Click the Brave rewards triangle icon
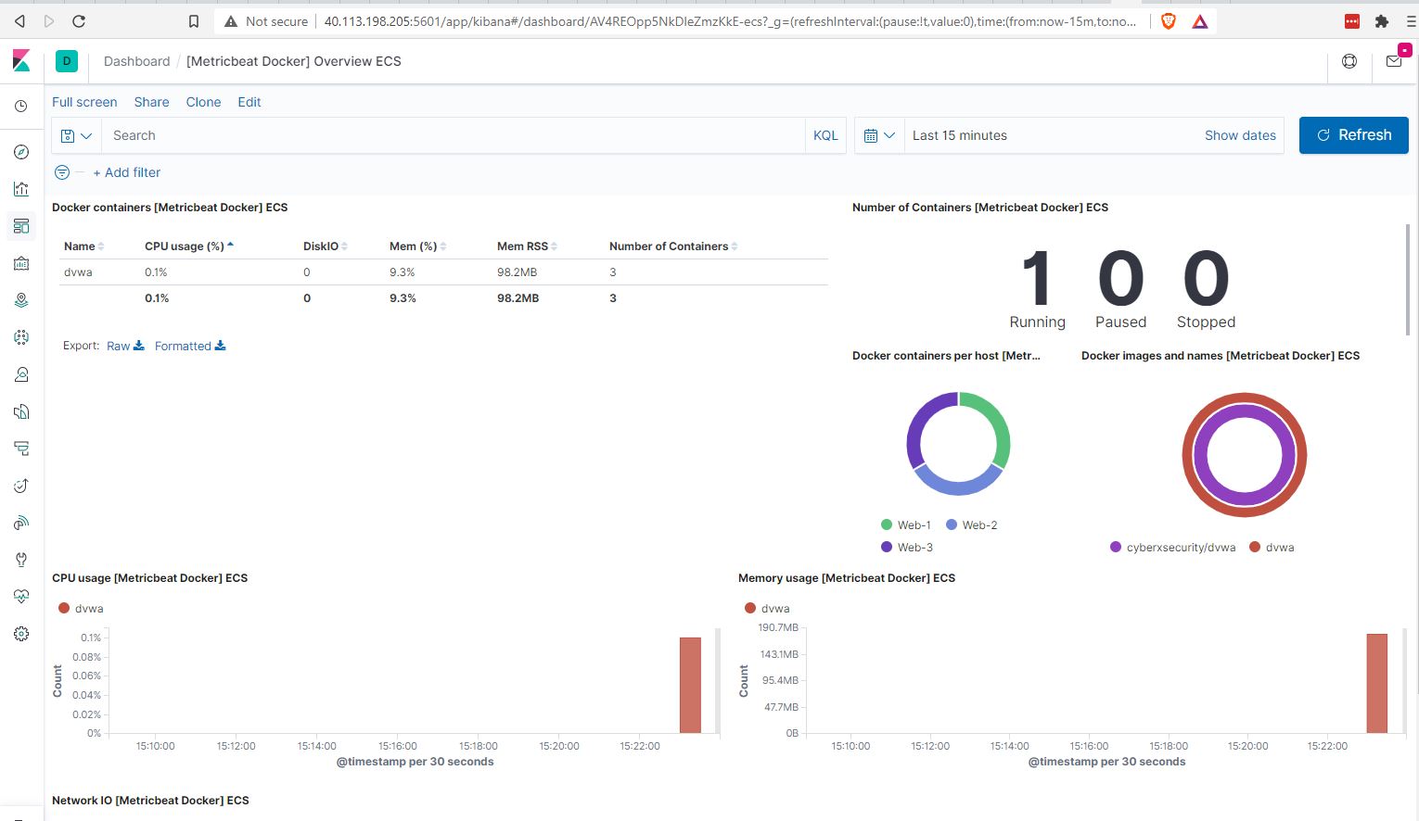 pyautogui.click(x=1200, y=20)
